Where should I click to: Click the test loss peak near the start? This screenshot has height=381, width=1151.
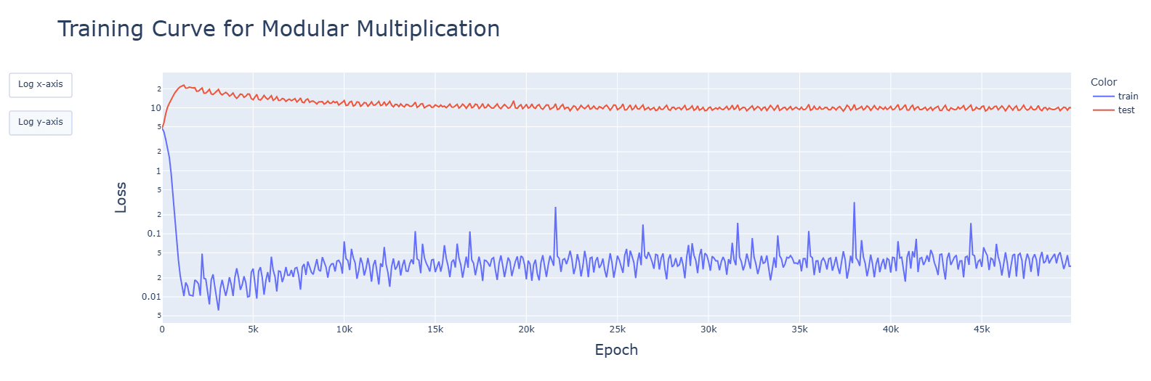pos(184,85)
